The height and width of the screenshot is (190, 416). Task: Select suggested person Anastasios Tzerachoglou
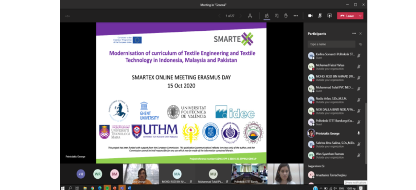tap(335, 175)
